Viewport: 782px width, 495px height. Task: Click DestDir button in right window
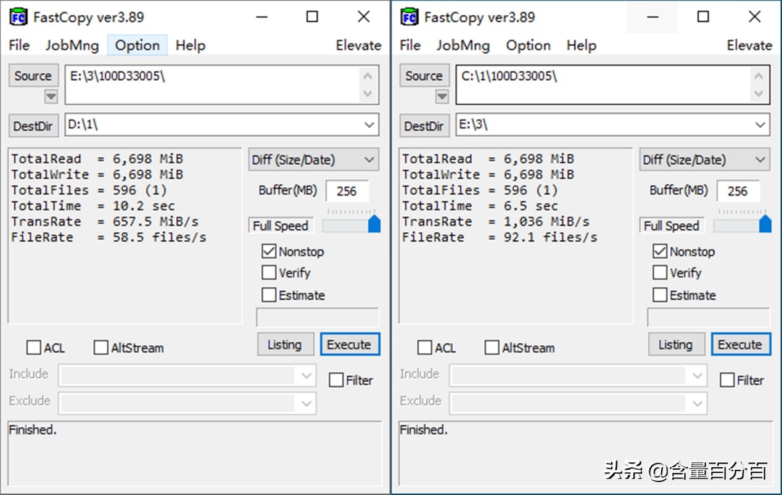(424, 126)
